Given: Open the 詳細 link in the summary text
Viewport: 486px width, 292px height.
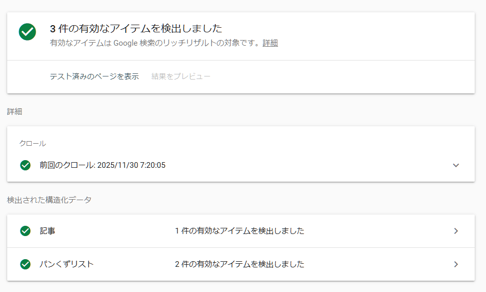Looking at the screenshot, I should click(x=270, y=43).
